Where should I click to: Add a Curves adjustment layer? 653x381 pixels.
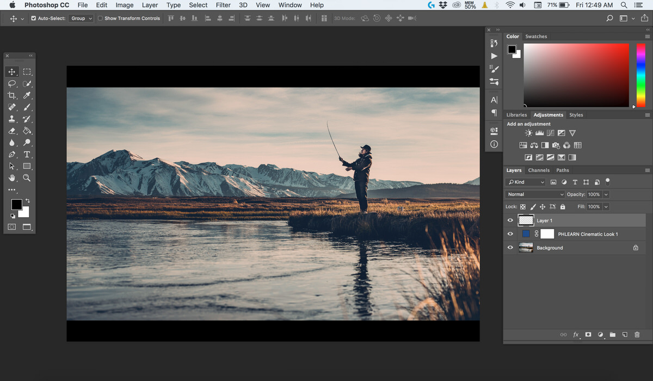pos(550,133)
